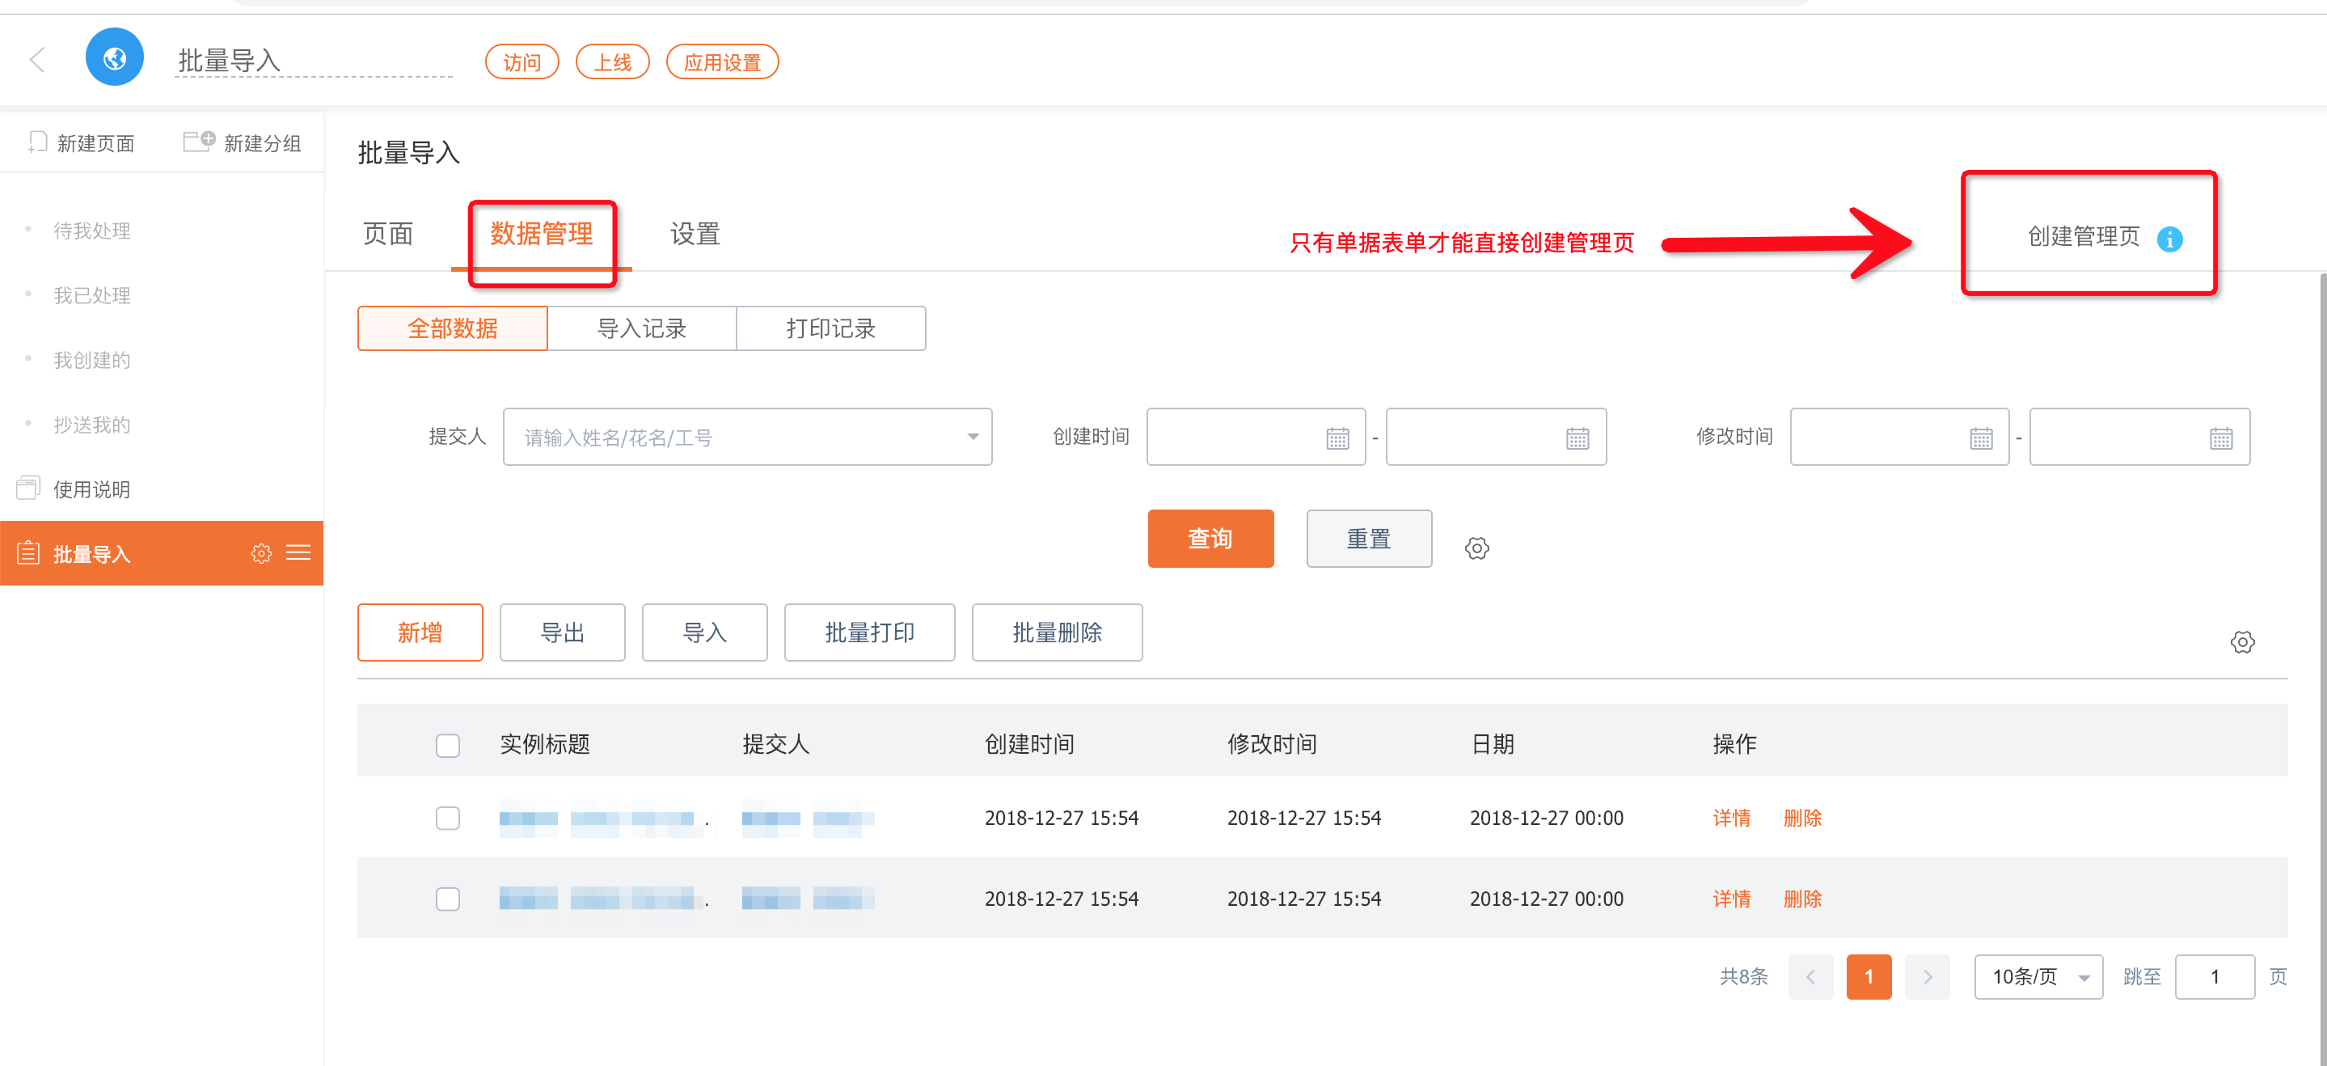This screenshot has height=1066, width=2327.
Task: Go to next page arrow
Action: coord(1926,976)
